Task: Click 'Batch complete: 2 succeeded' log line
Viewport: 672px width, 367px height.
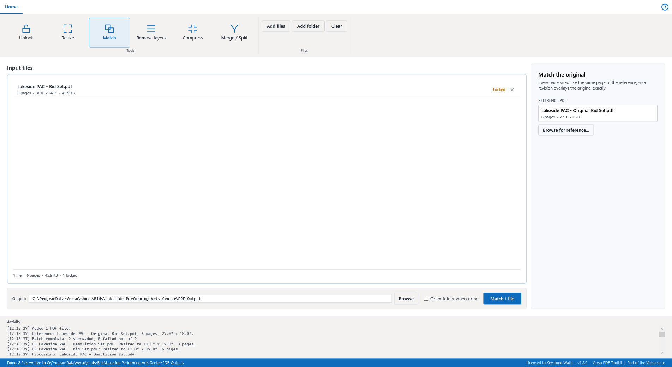Action: coord(72,339)
